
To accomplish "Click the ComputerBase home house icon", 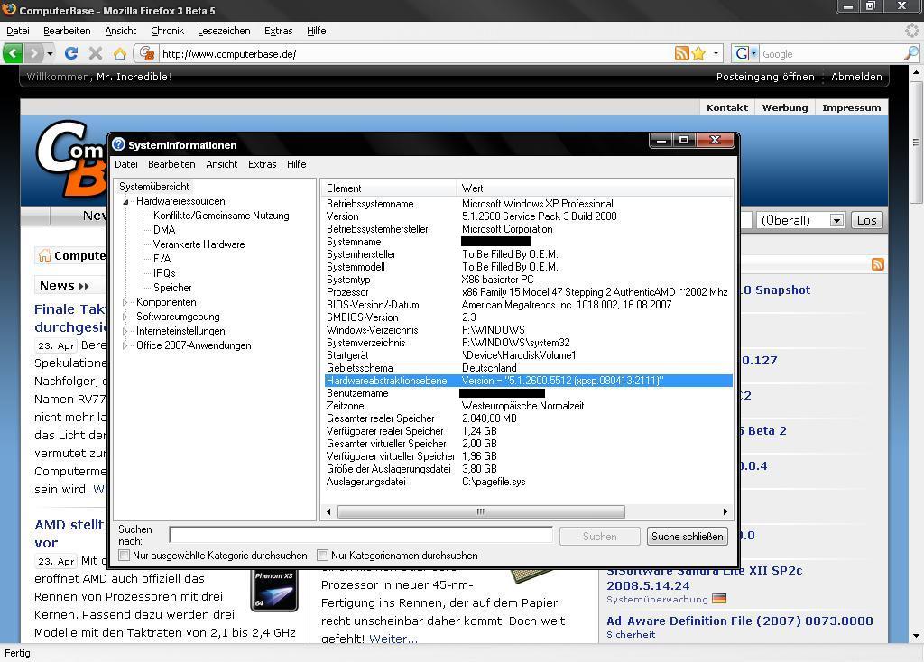I will pyautogui.click(x=45, y=255).
